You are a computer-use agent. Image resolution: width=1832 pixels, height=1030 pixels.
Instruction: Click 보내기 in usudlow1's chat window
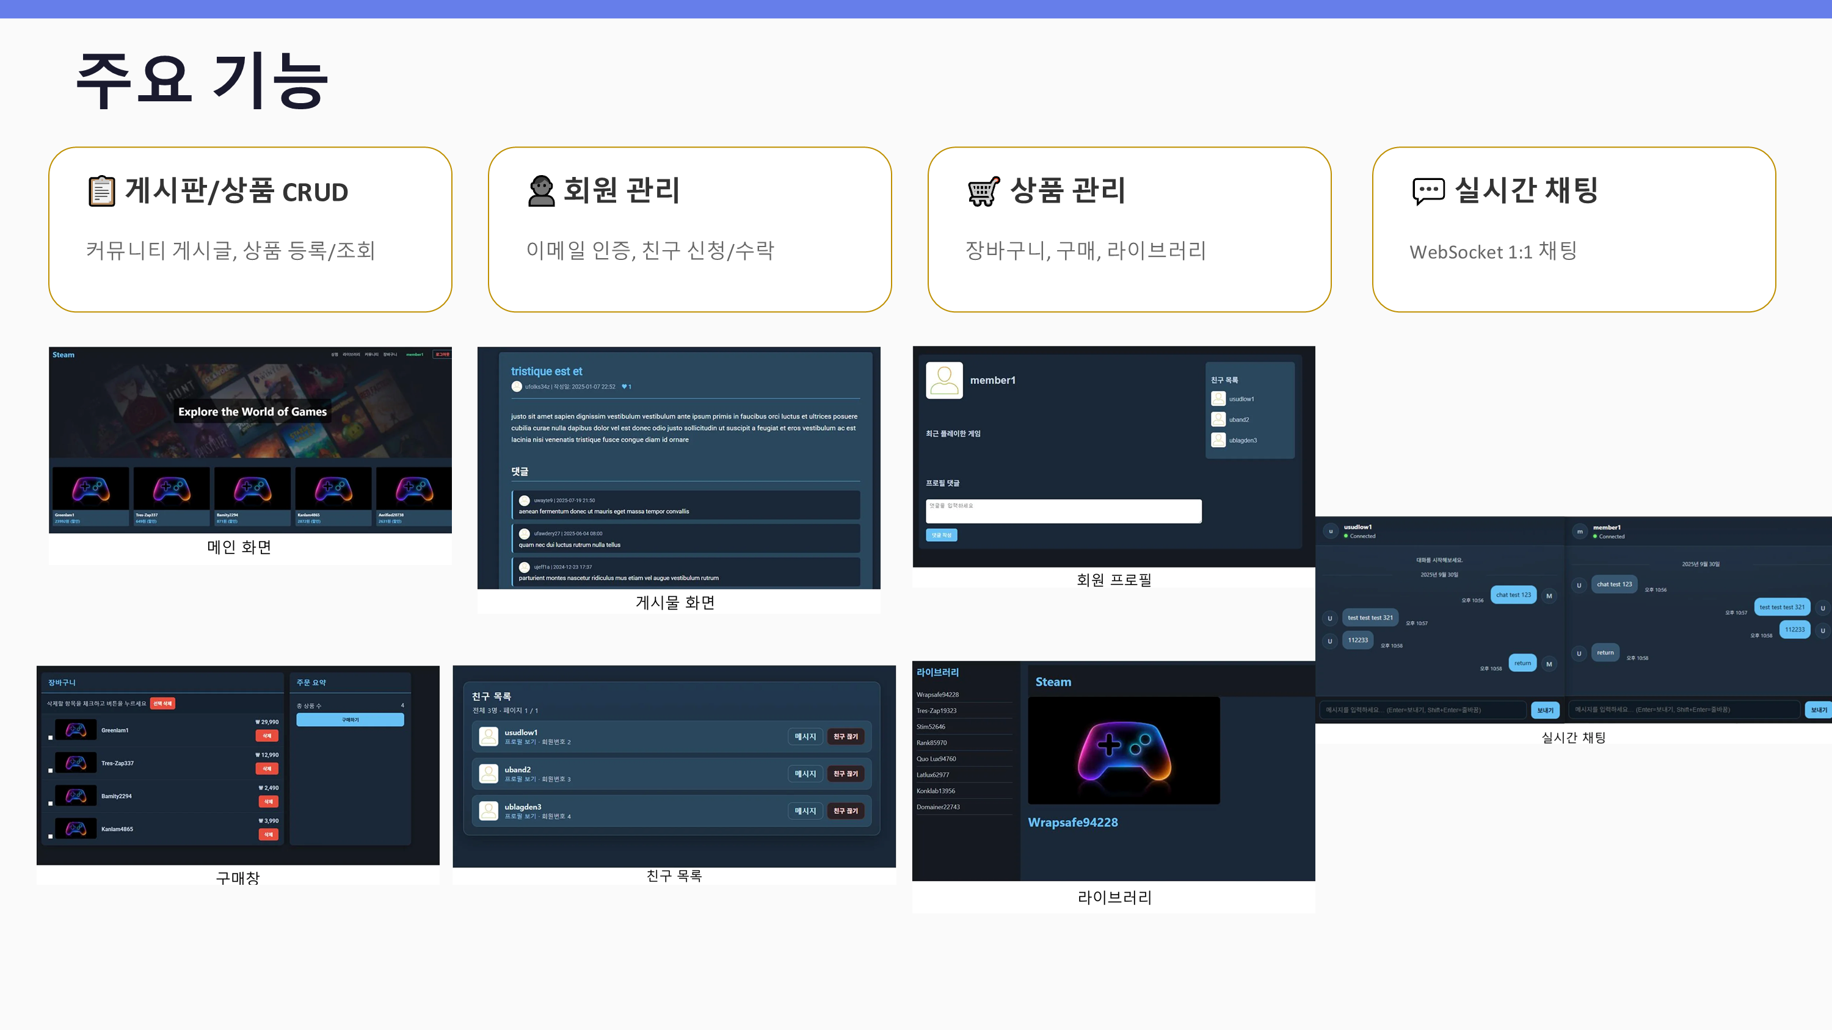pyautogui.click(x=1545, y=710)
